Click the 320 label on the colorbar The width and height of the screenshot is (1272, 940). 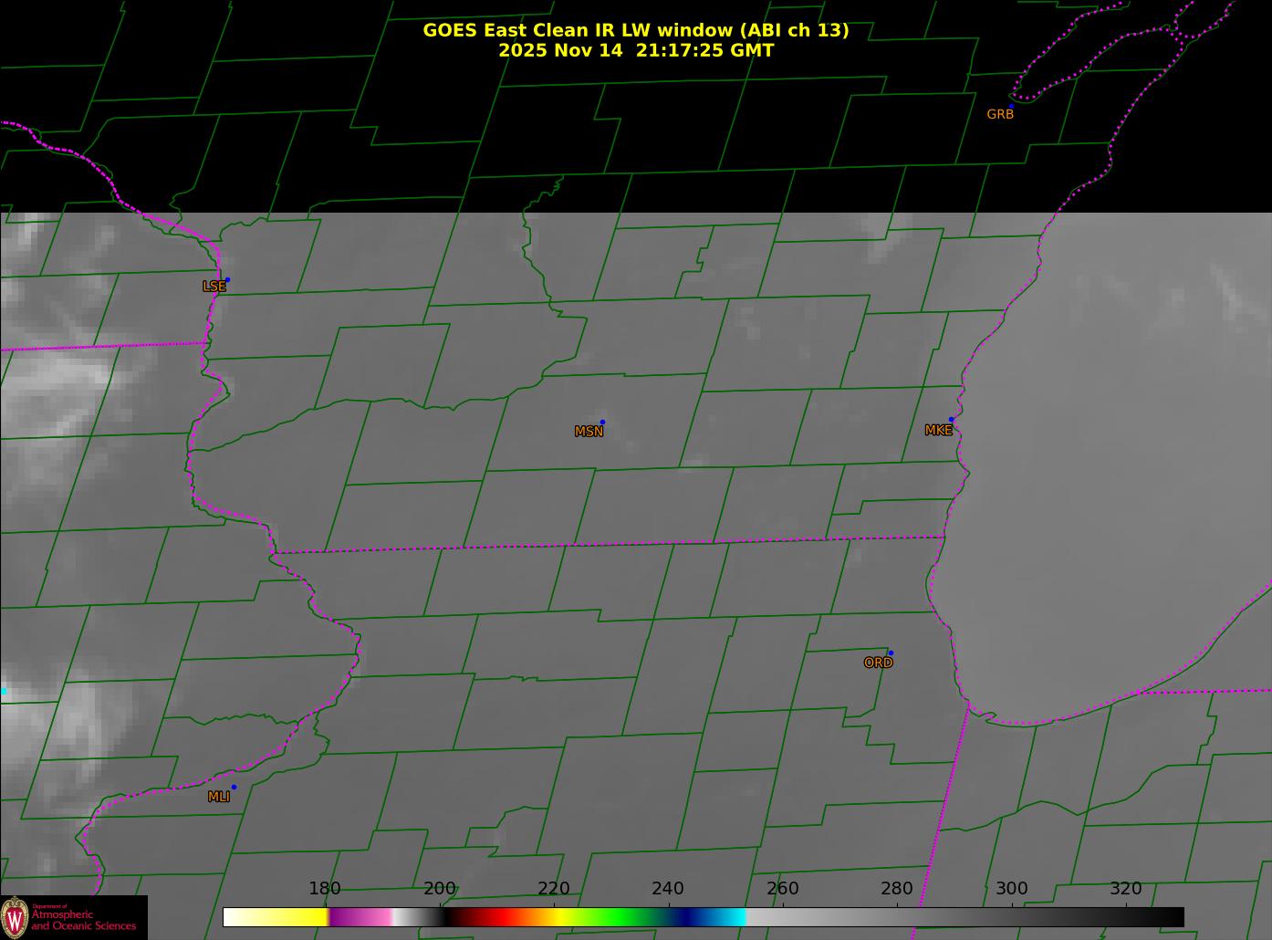[1125, 889]
